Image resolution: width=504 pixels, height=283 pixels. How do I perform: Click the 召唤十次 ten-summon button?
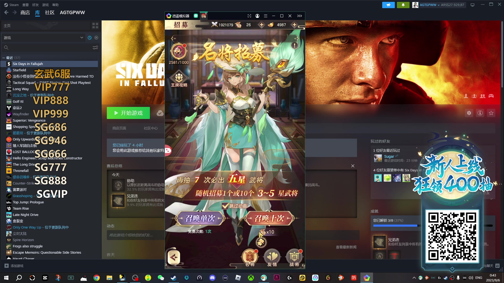pyautogui.click(x=269, y=218)
